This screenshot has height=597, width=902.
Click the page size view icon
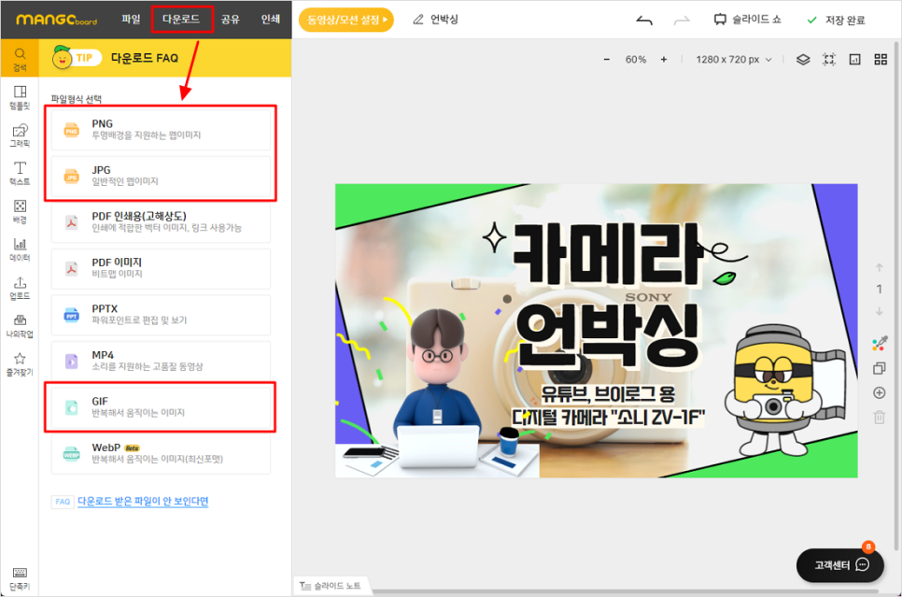click(854, 59)
